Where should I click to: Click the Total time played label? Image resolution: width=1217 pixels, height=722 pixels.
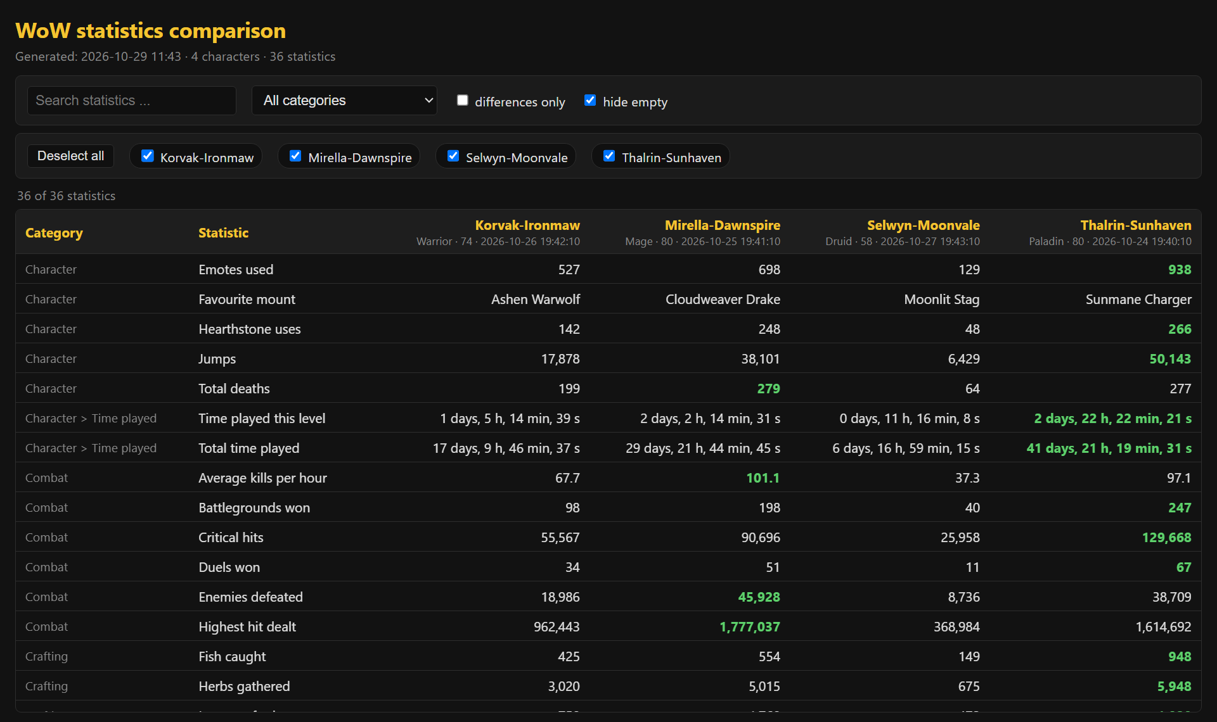[248, 448]
